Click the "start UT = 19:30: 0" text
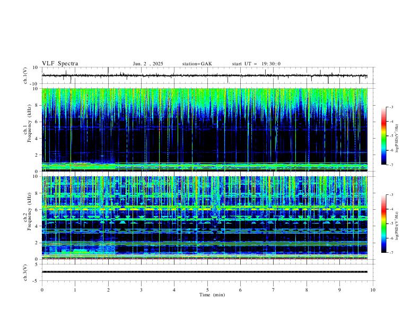The image size is (420, 325). pos(256,64)
